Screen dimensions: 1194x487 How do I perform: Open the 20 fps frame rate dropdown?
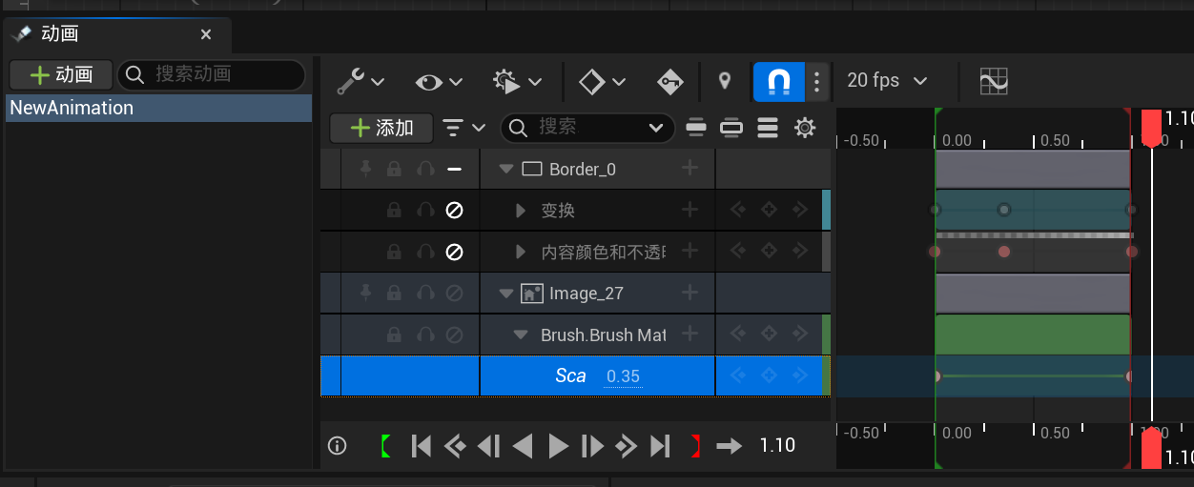click(x=887, y=81)
